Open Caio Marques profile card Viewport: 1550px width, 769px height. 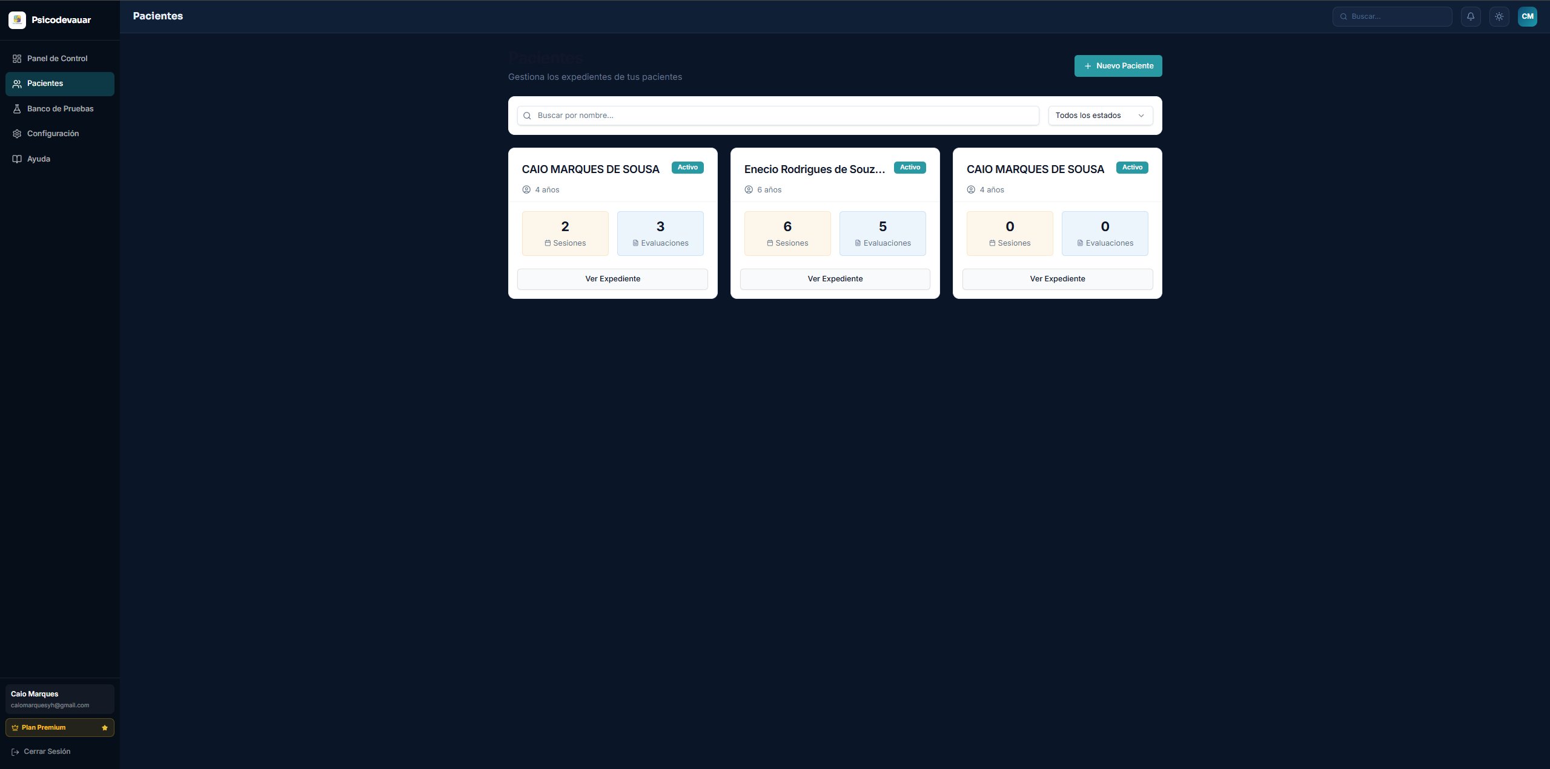click(x=59, y=699)
